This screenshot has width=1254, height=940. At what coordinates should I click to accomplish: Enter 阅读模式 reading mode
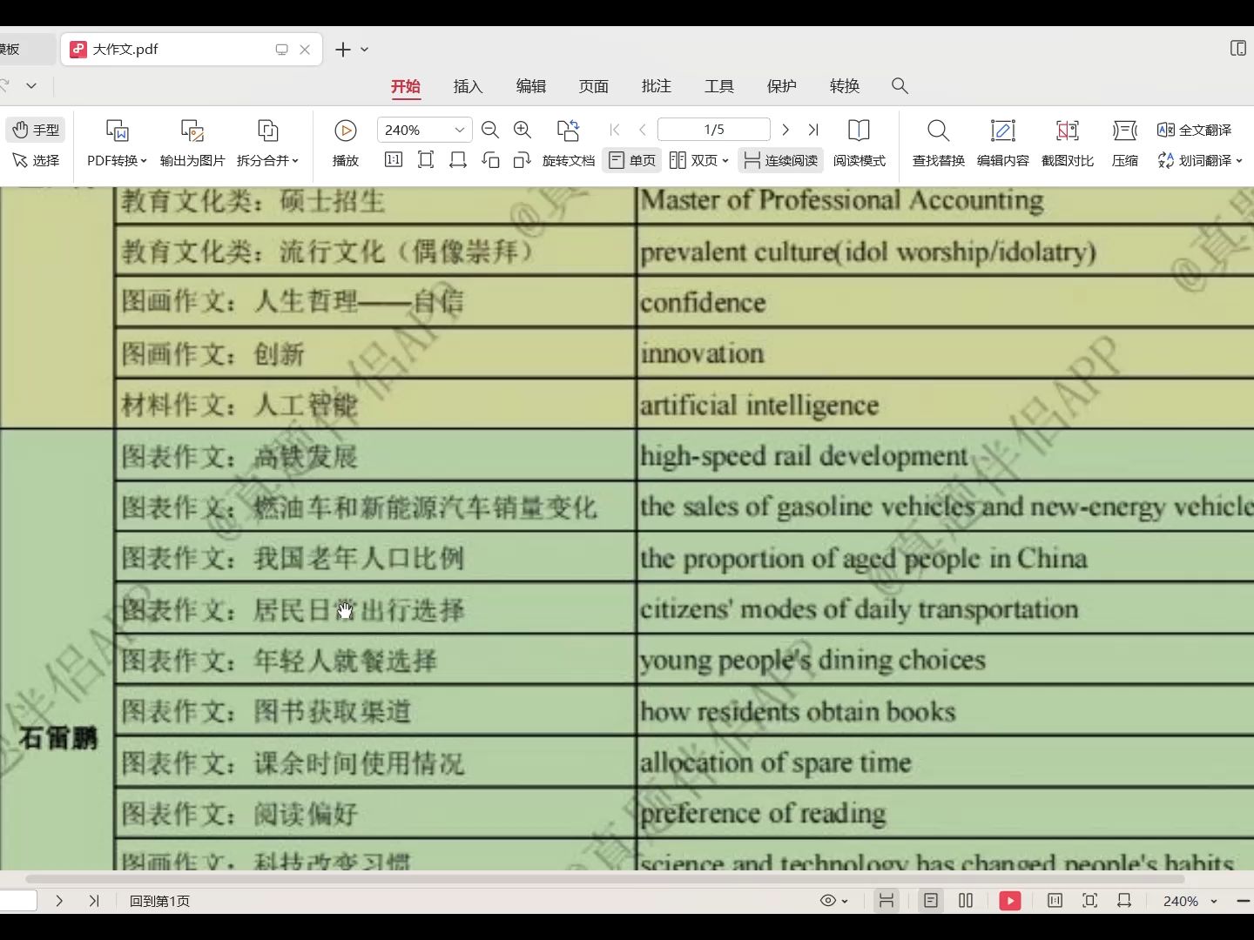tap(859, 143)
